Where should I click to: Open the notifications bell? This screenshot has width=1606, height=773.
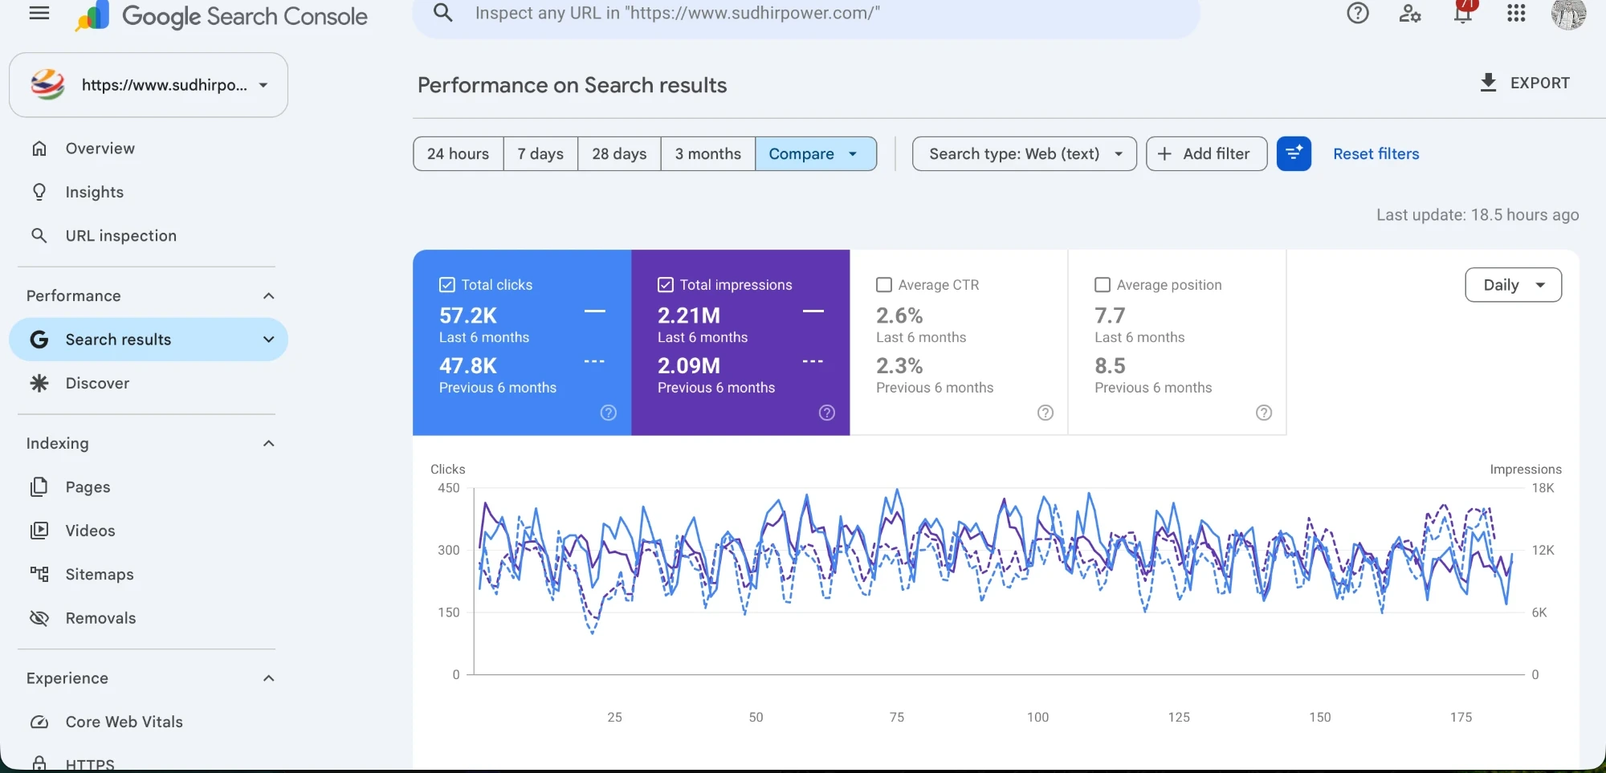[x=1463, y=13]
